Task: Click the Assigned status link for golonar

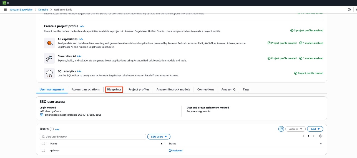Action: (177, 151)
